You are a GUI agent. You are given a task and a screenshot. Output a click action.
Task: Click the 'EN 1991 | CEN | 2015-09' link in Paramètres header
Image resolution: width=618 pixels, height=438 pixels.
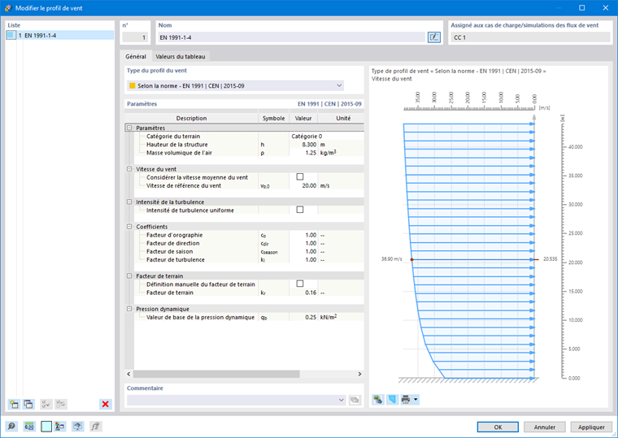tap(329, 104)
